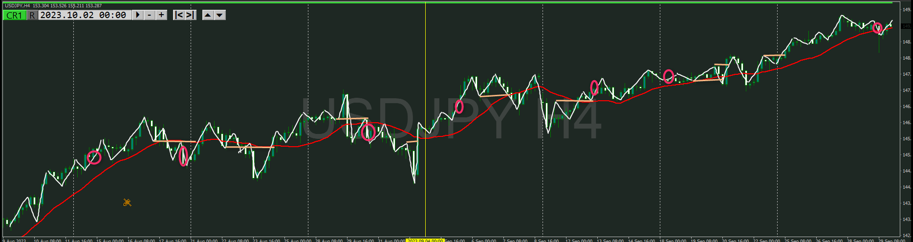The width and height of the screenshot is (913, 242).
Task: Select the pink circle near 18 Sep
Action: [669, 76]
